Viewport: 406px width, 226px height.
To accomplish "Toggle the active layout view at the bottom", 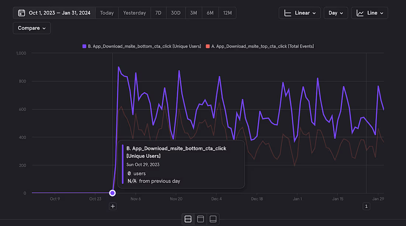I will coord(187,219).
